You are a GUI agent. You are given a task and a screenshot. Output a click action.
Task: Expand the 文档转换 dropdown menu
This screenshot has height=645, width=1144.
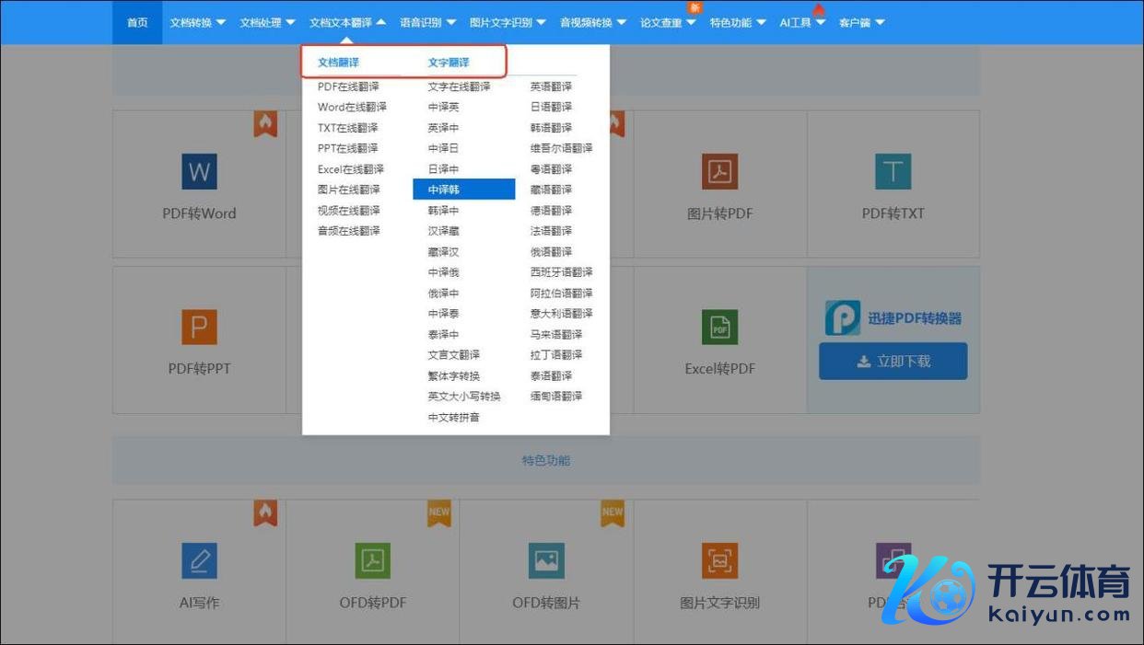click(x=197, y=22)
